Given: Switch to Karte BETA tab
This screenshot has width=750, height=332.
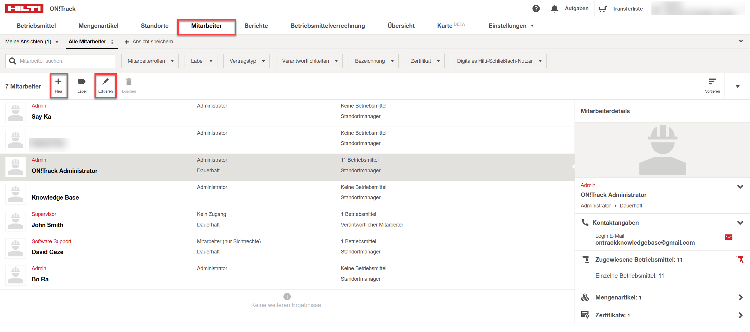Looking at the screenshot, I should [x=451, y=26].
